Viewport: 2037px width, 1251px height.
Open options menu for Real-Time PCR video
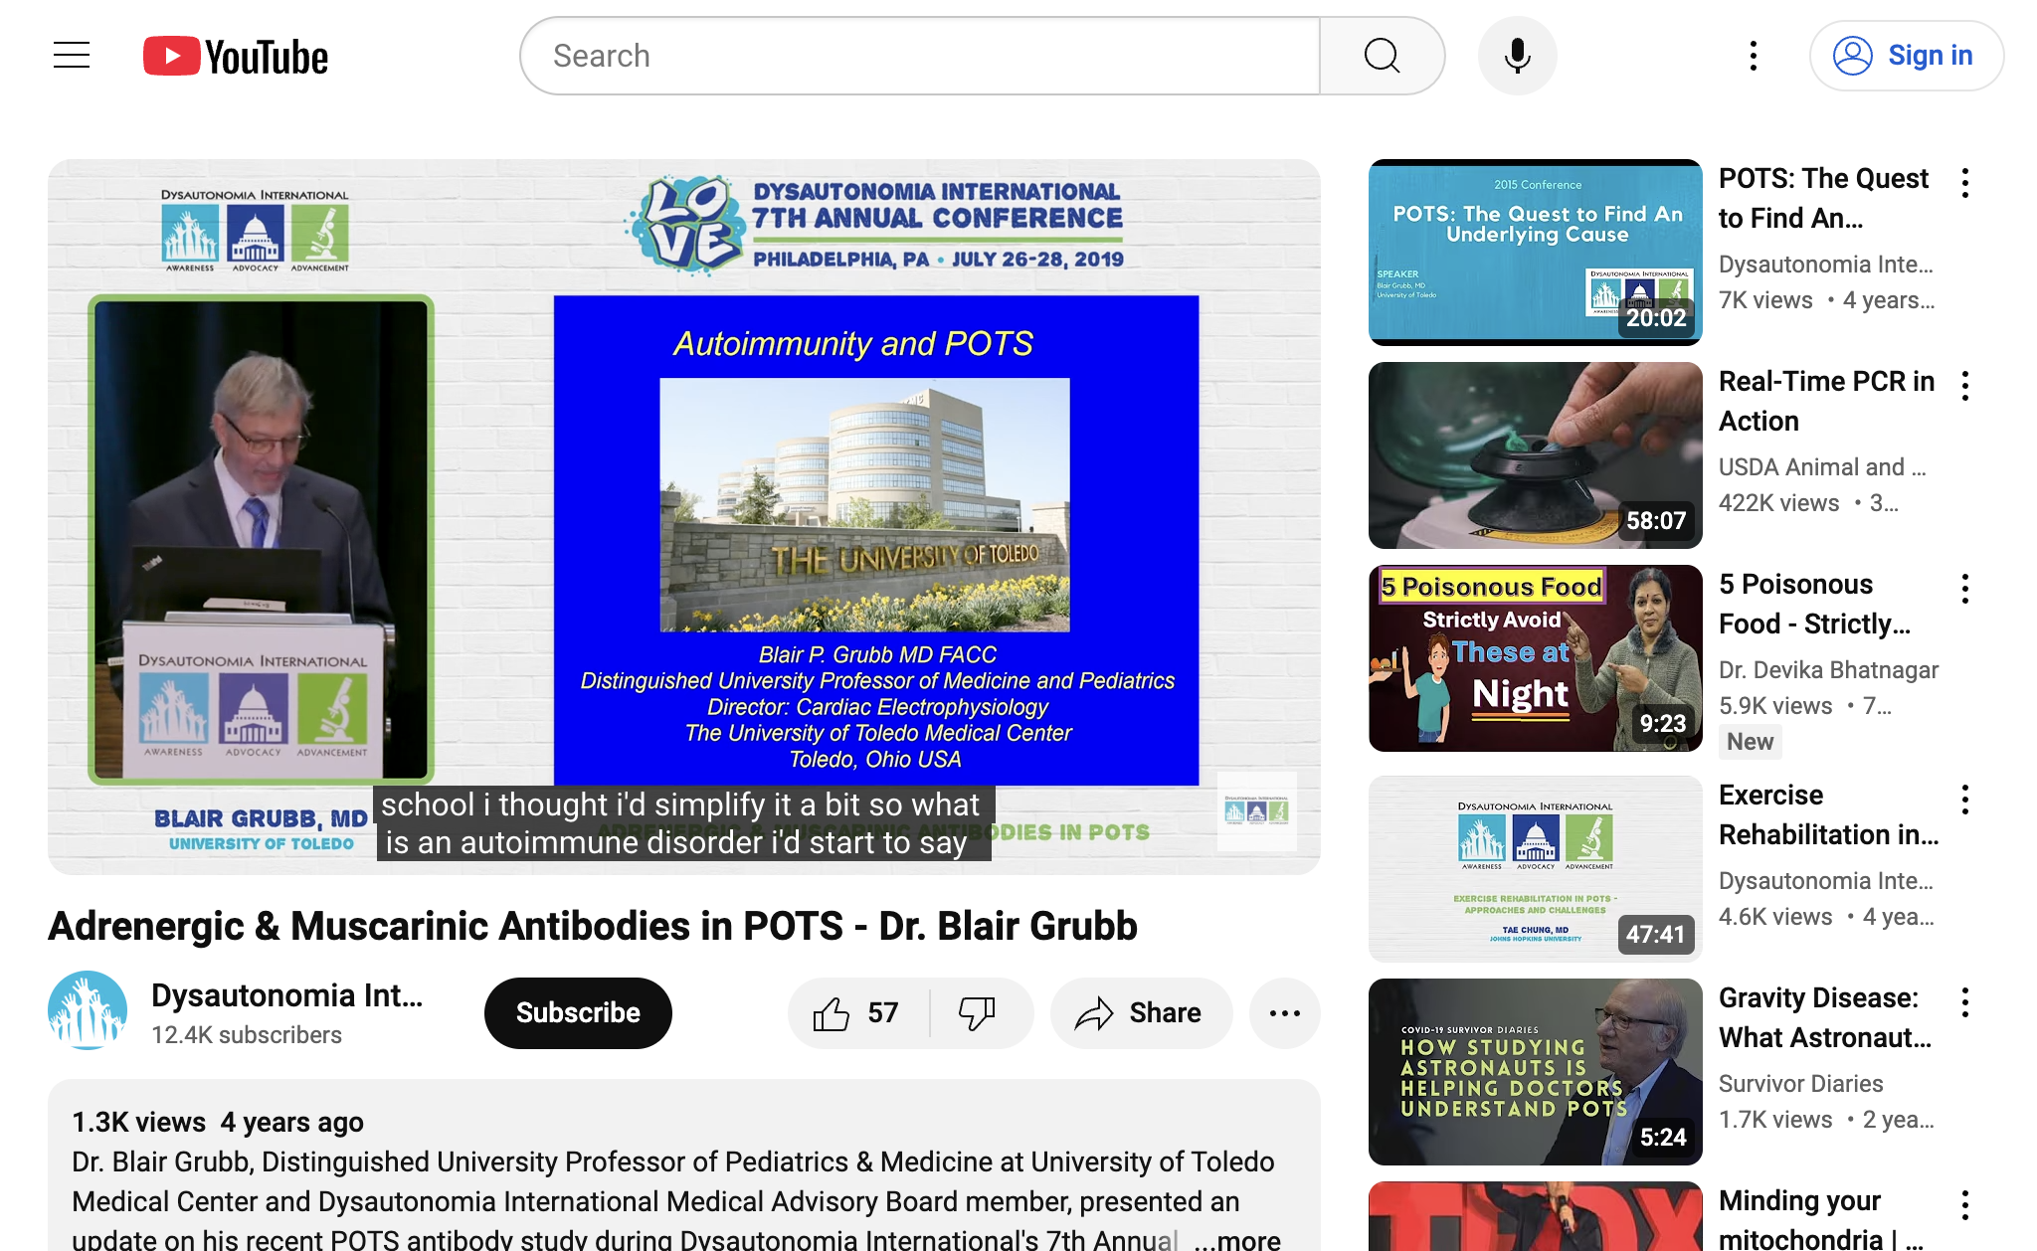[1965, 386]
